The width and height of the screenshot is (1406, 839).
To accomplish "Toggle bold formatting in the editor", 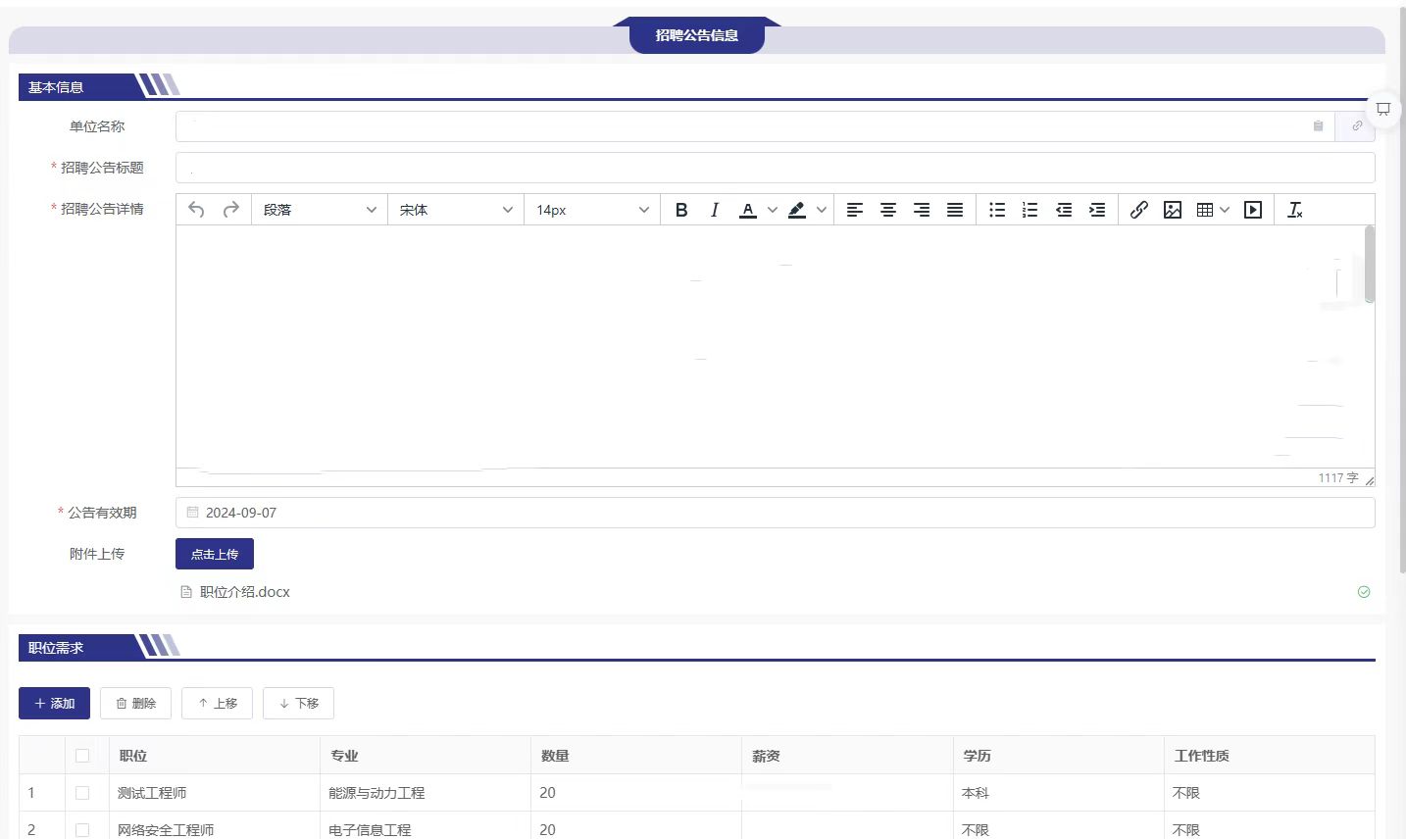I will (x=681, y=210).
